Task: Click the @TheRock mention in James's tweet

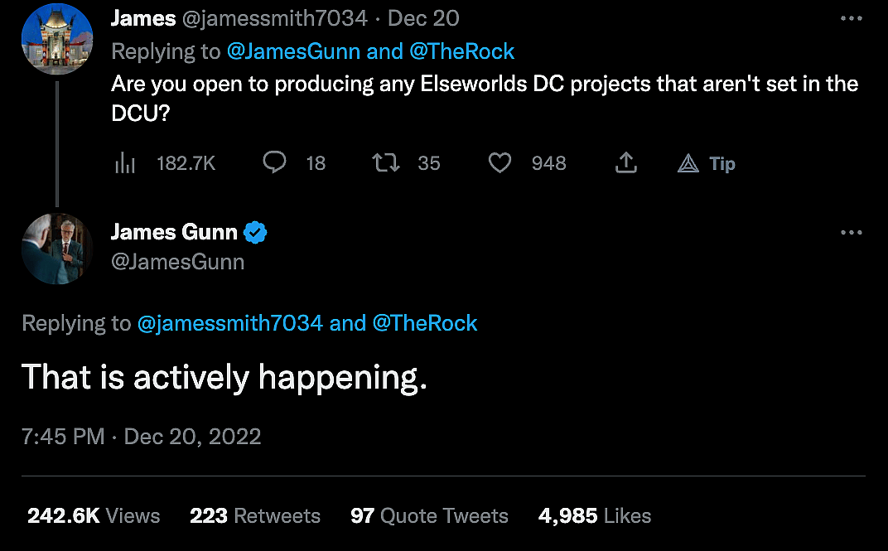Action: pyautogui.click(x=461, y=51)
